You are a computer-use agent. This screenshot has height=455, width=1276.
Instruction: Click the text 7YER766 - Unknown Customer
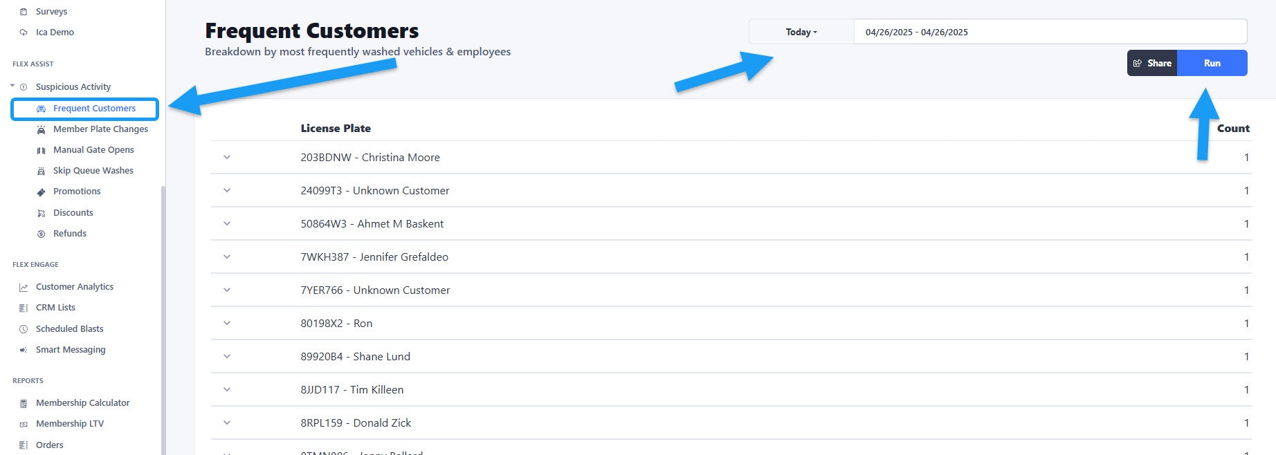[375, 290]
